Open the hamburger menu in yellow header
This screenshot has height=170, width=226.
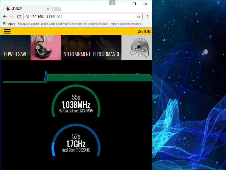tap(7, 31)
